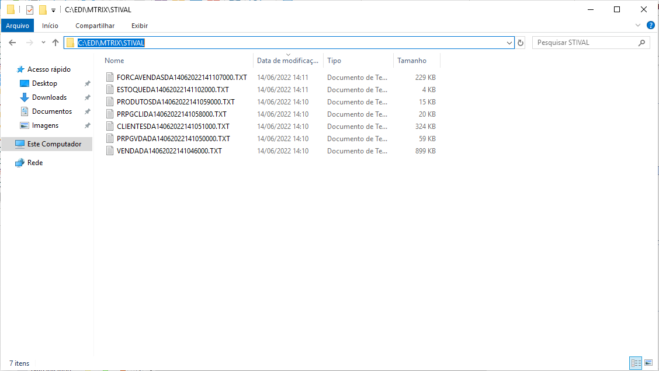Click the 899 KB size of VENDADA file
The height and width of the screenshot is (371, 659).
pyautogui.click(x=425, y=151)
